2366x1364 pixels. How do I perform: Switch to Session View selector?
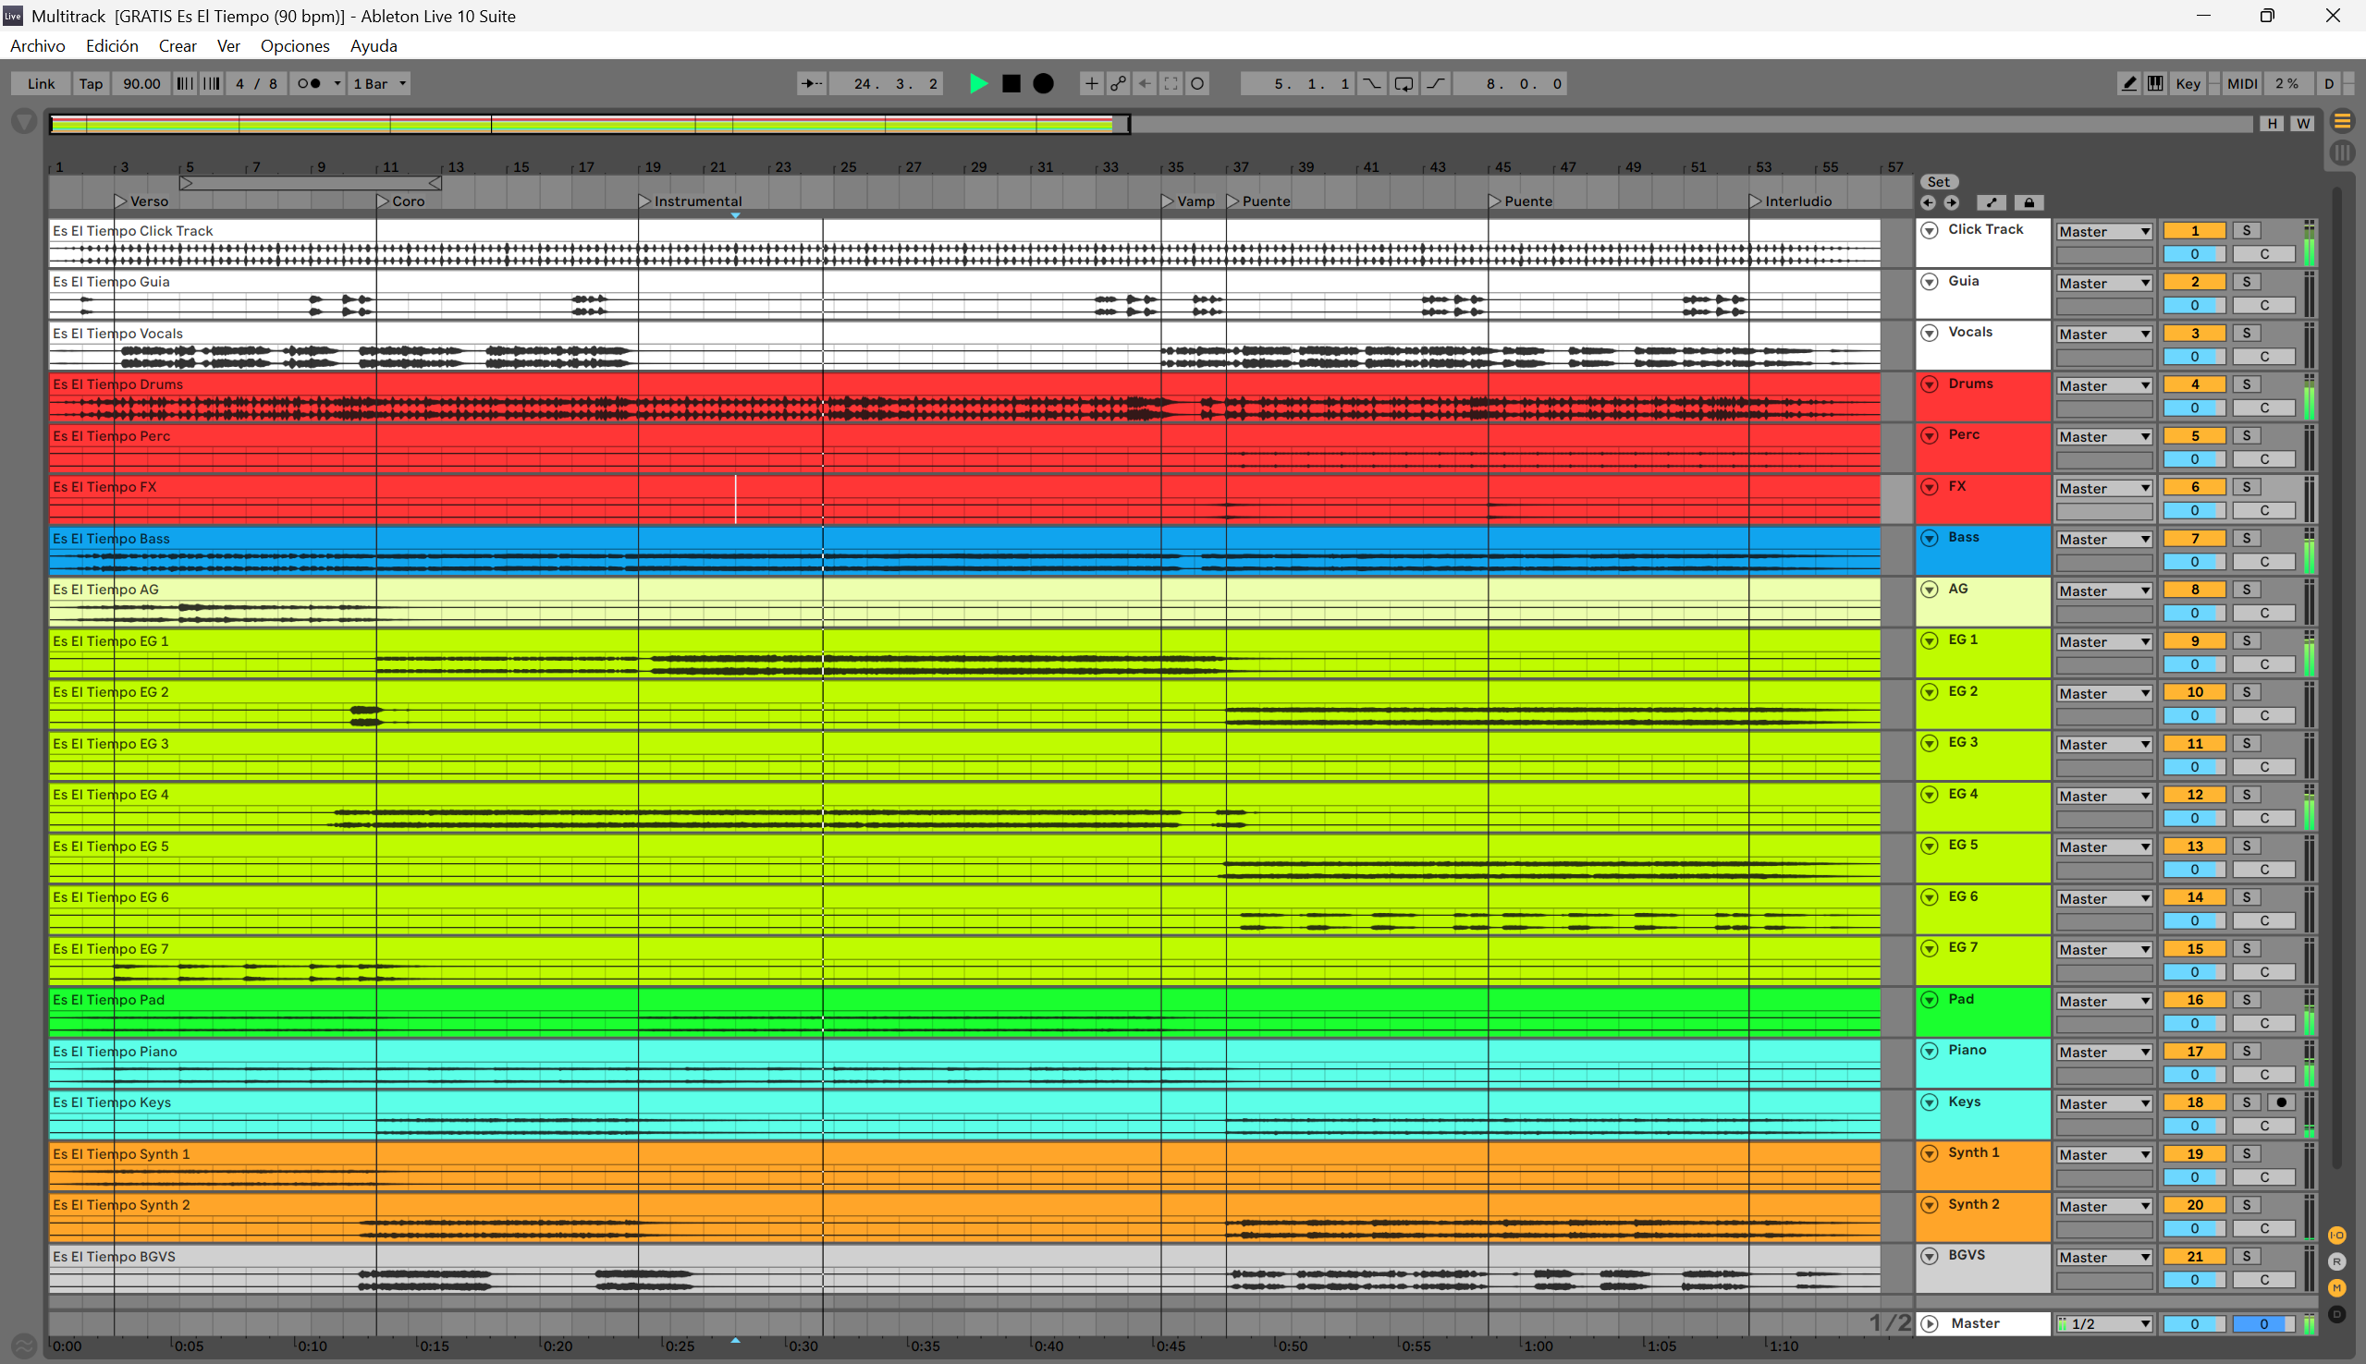pyautogui.click(x=2343, y=151)
